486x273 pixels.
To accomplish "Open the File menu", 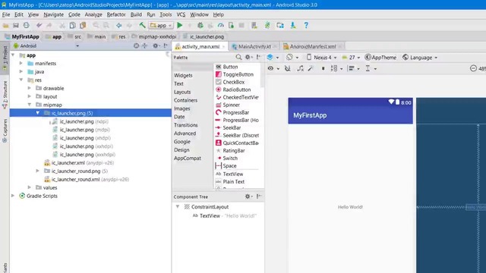I will click(6, 14).
